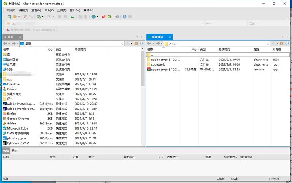Open the settings gear icon in toolbar
292x183 pixels.
[x=117, y=17]
